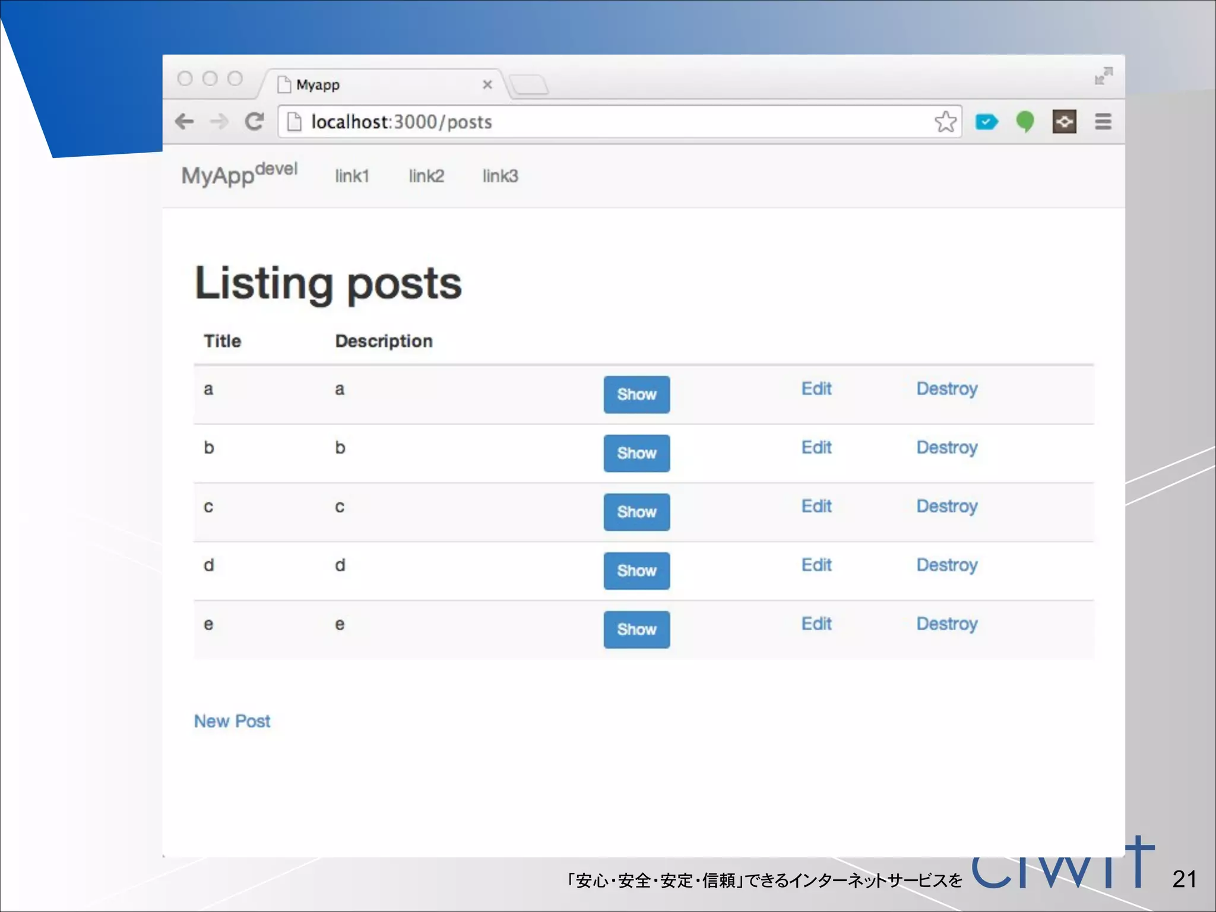Destroy post b
Viewport: 1216px width, 912px height.
(x=947, y=448)
